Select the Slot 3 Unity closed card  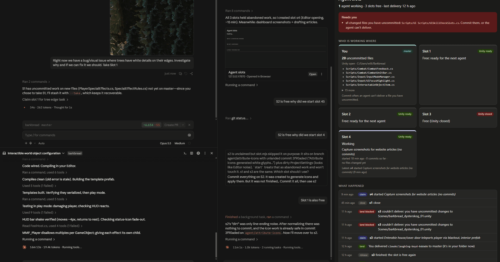(x=458, y=118)
